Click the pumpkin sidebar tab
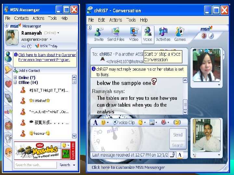Screen dimensions: 234x175 pyautogui.click(x=8, y=125)
